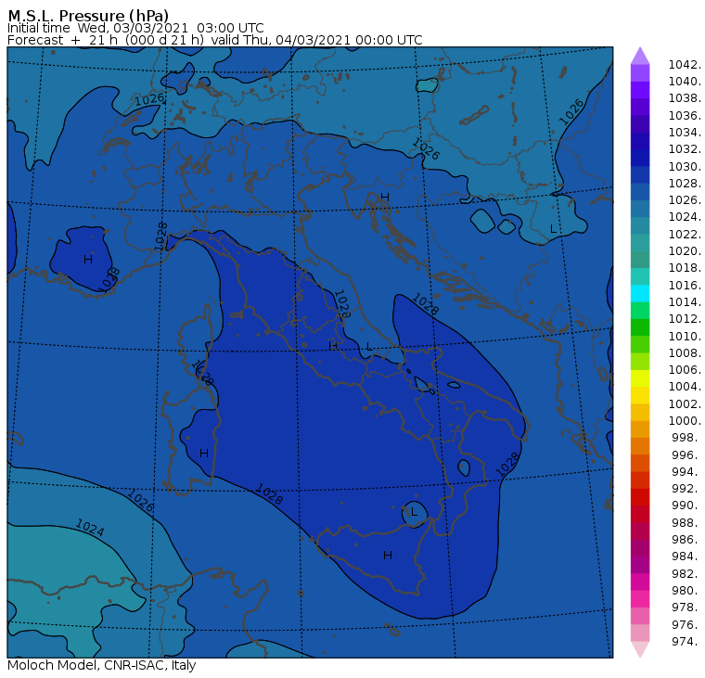
Task: Click the "1036." legend value
Action: tap(685, 116)
